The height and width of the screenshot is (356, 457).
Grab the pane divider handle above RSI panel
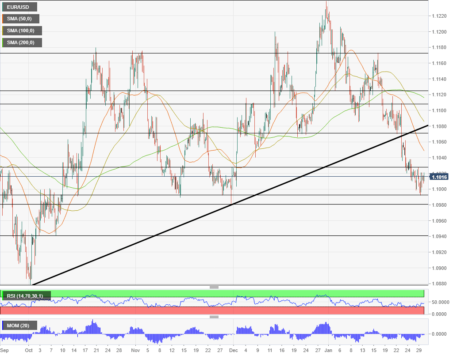tap(214, 287)
